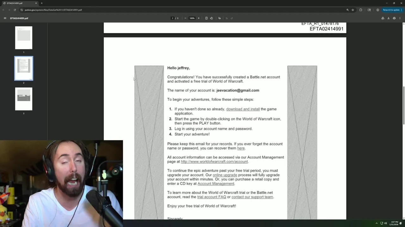Click the EFTA02414991.pdf toolbar title
The image size is (405, 227).
point(19,18)
